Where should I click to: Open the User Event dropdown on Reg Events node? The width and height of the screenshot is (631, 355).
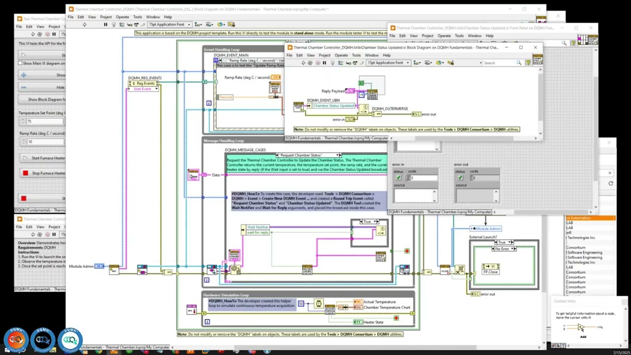click(143, 89)
